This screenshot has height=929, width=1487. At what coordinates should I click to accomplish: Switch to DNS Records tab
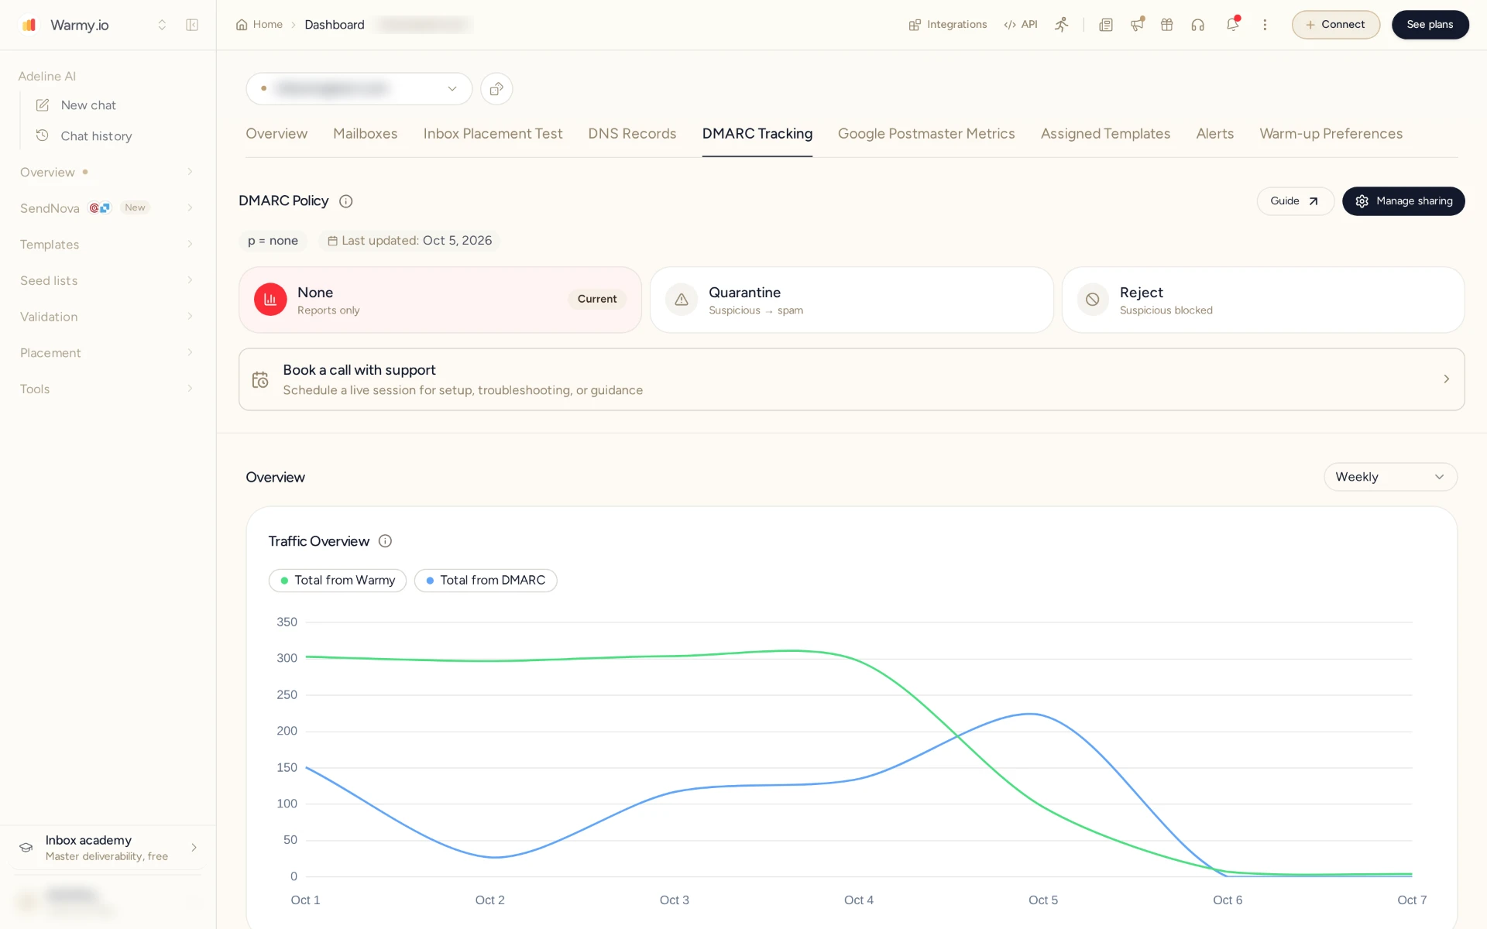632,134
